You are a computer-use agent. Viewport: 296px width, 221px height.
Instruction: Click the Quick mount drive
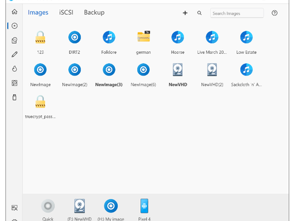click(x=48, y=210)
